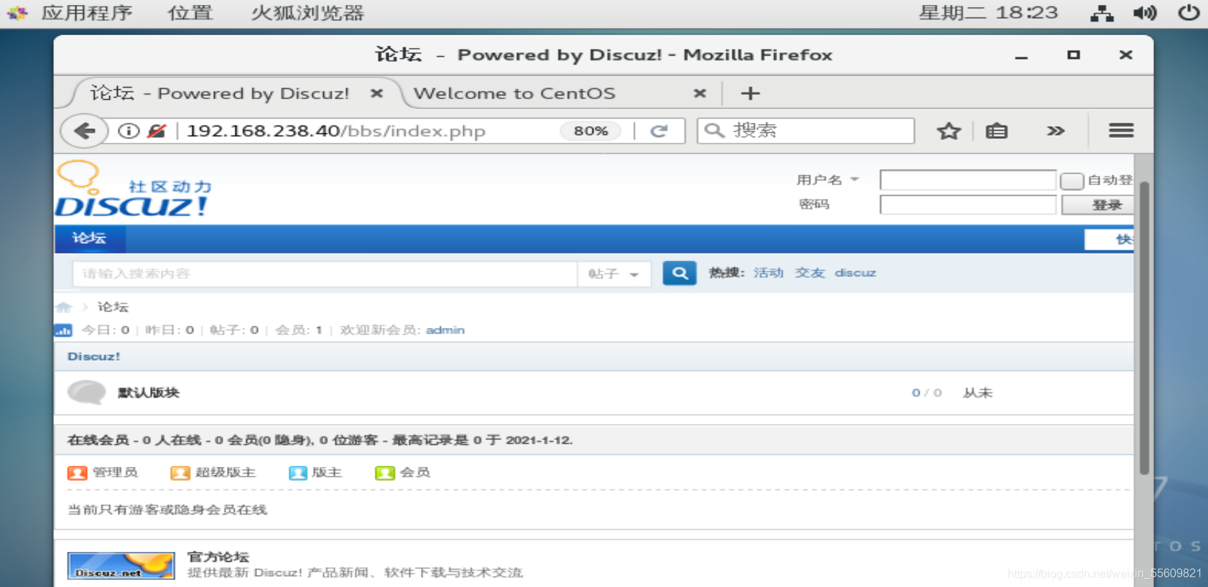This screenshot has width=1208, height=587.
Task: Click the password input field
Action: 967,205
